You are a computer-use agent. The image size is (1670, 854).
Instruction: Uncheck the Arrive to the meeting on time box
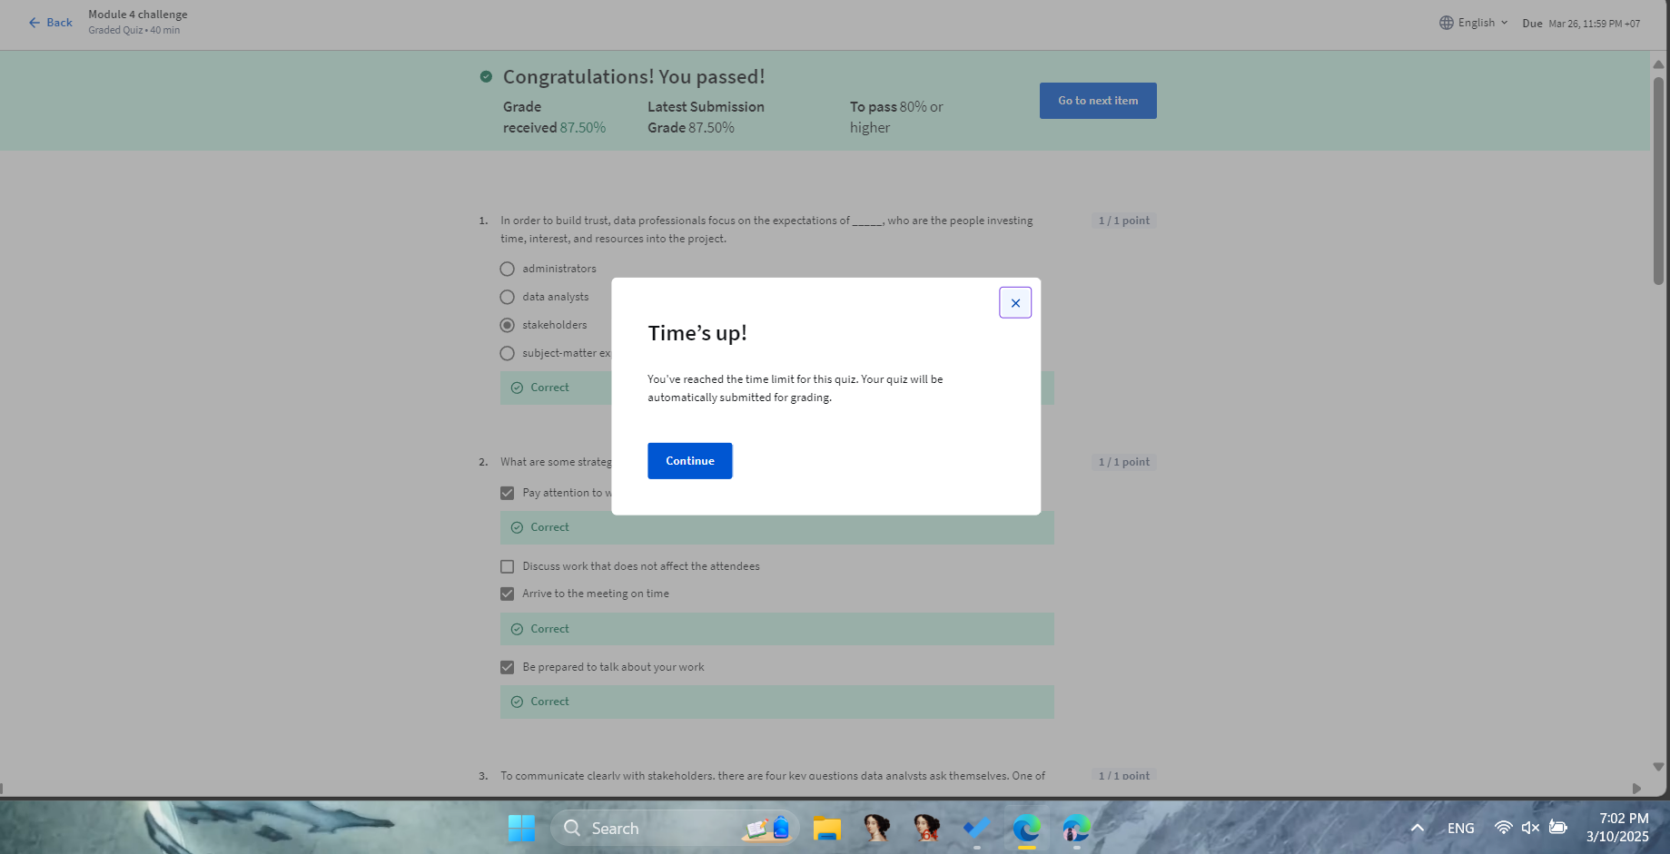(507, 594)
